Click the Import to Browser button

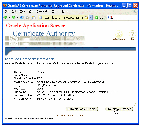(119, 109)
